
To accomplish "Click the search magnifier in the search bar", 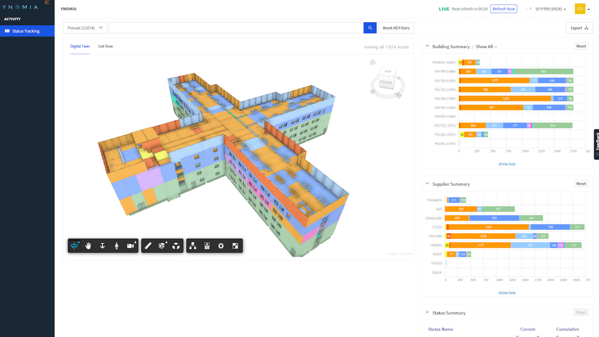I will (370, 28).
